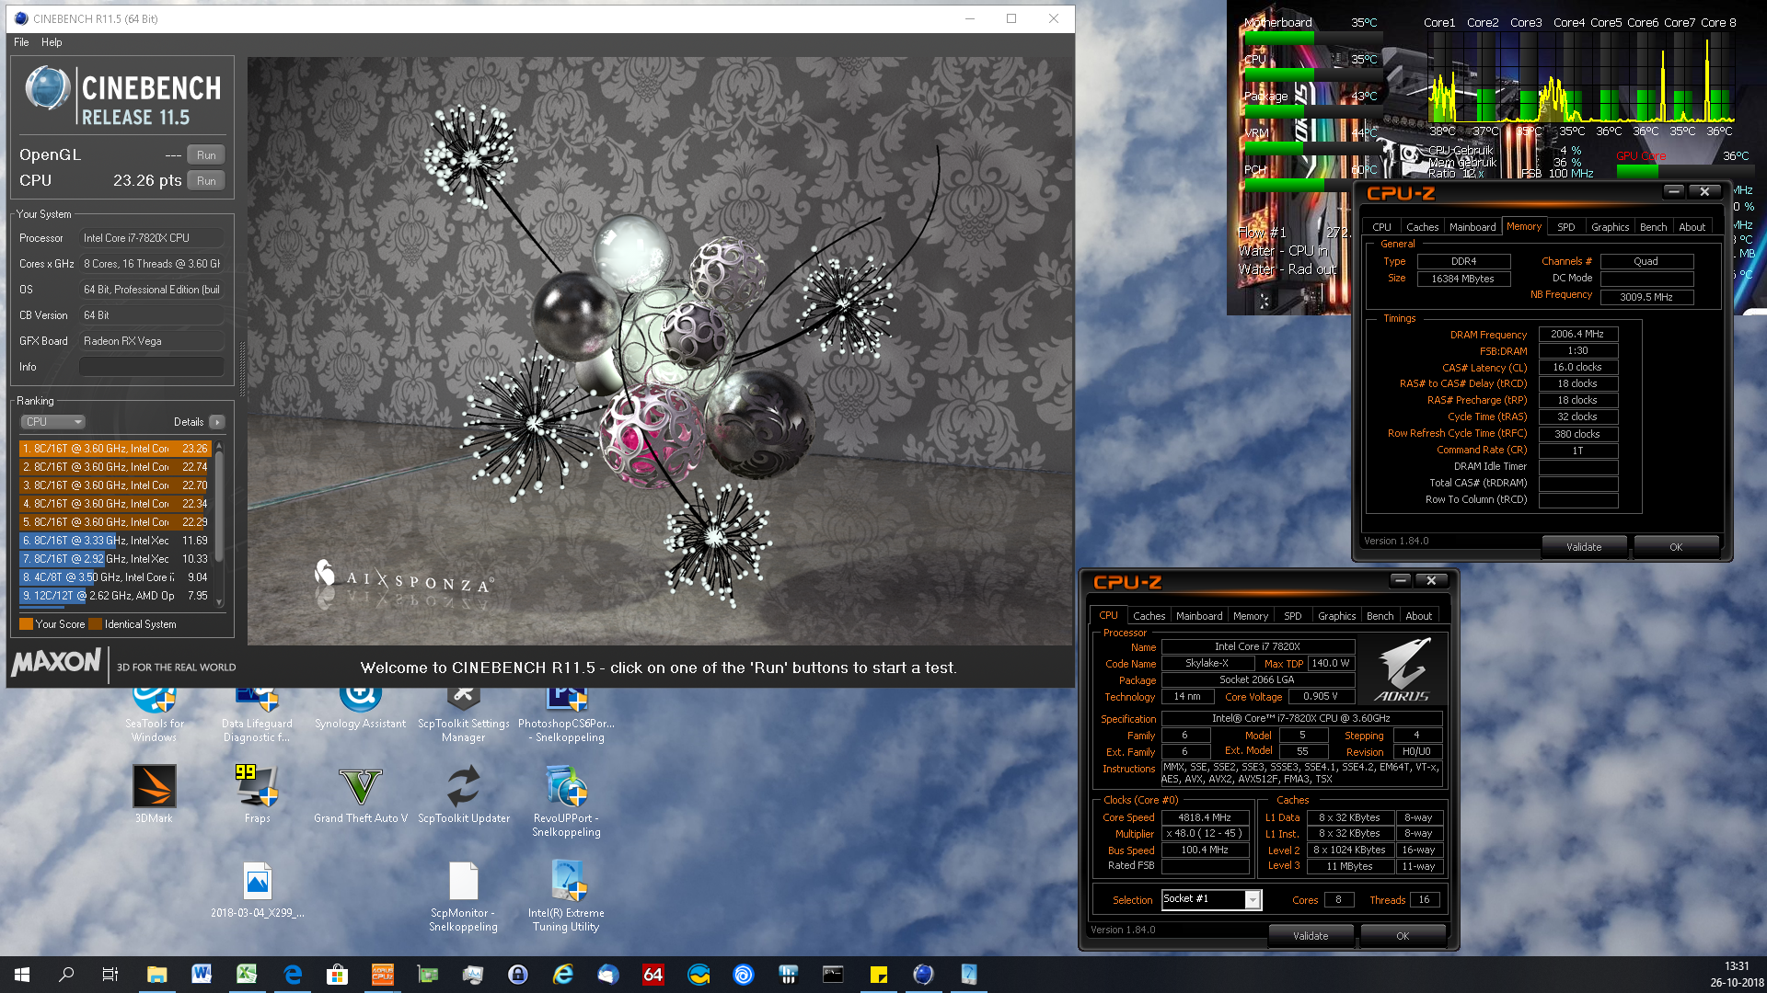Open Graphics tab in lower CPU-Z window
This screenshot has width=1767, height=993.
point(1336,616)
